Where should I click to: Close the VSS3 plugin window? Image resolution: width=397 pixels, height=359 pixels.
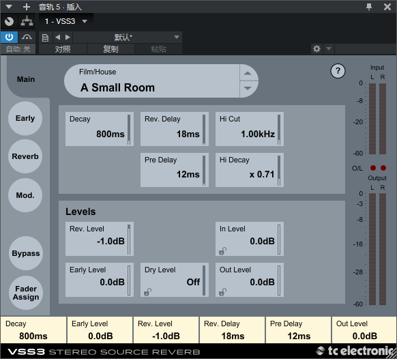pos(387,7)
